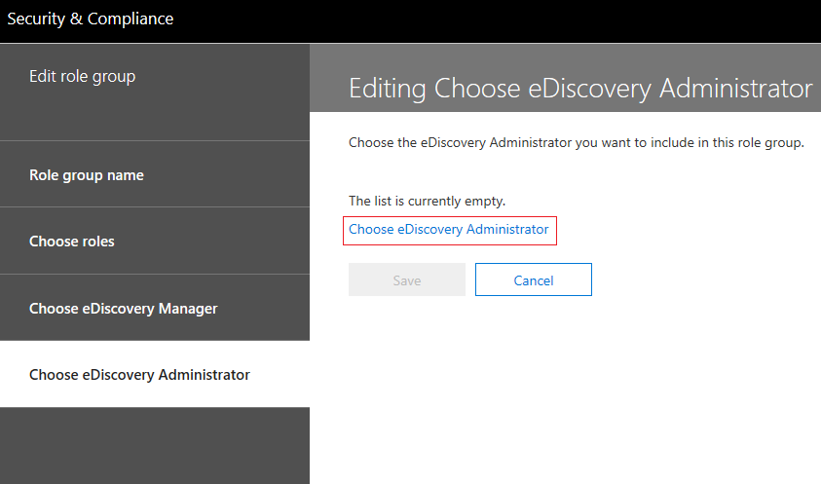The image size is (821, 484).
Task: Select the Choose eDiscovery Manager step
Action: [155, 308]
